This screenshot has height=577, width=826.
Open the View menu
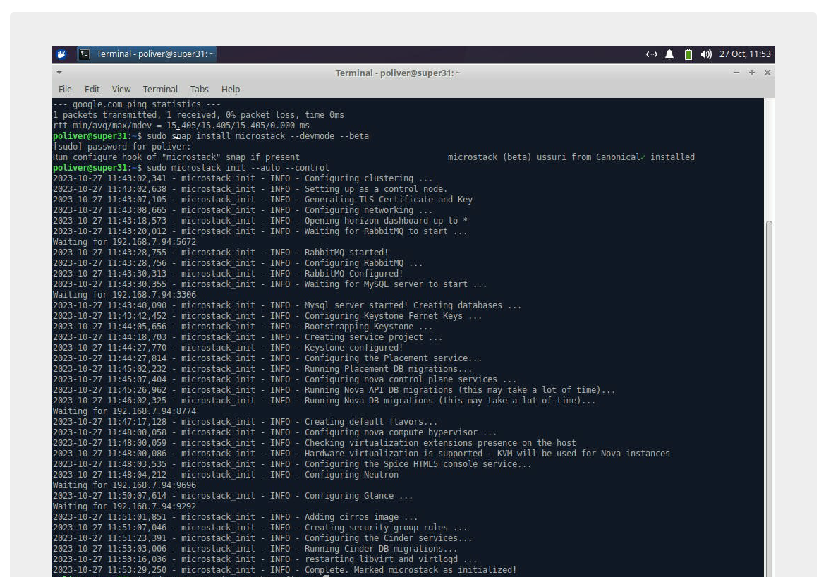(121, 89)
